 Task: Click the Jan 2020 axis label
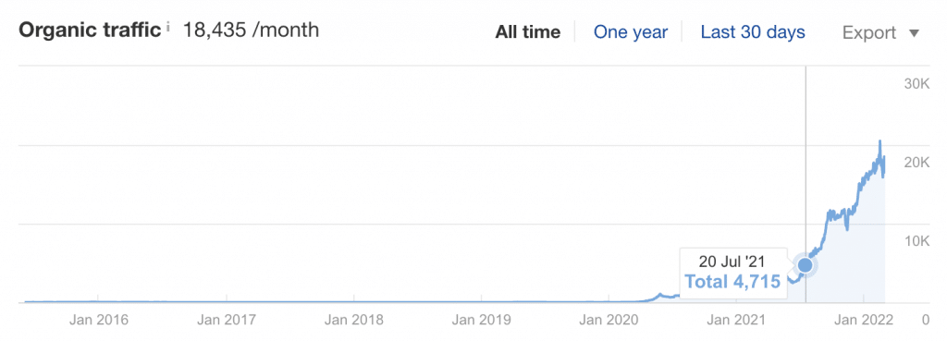609,319
